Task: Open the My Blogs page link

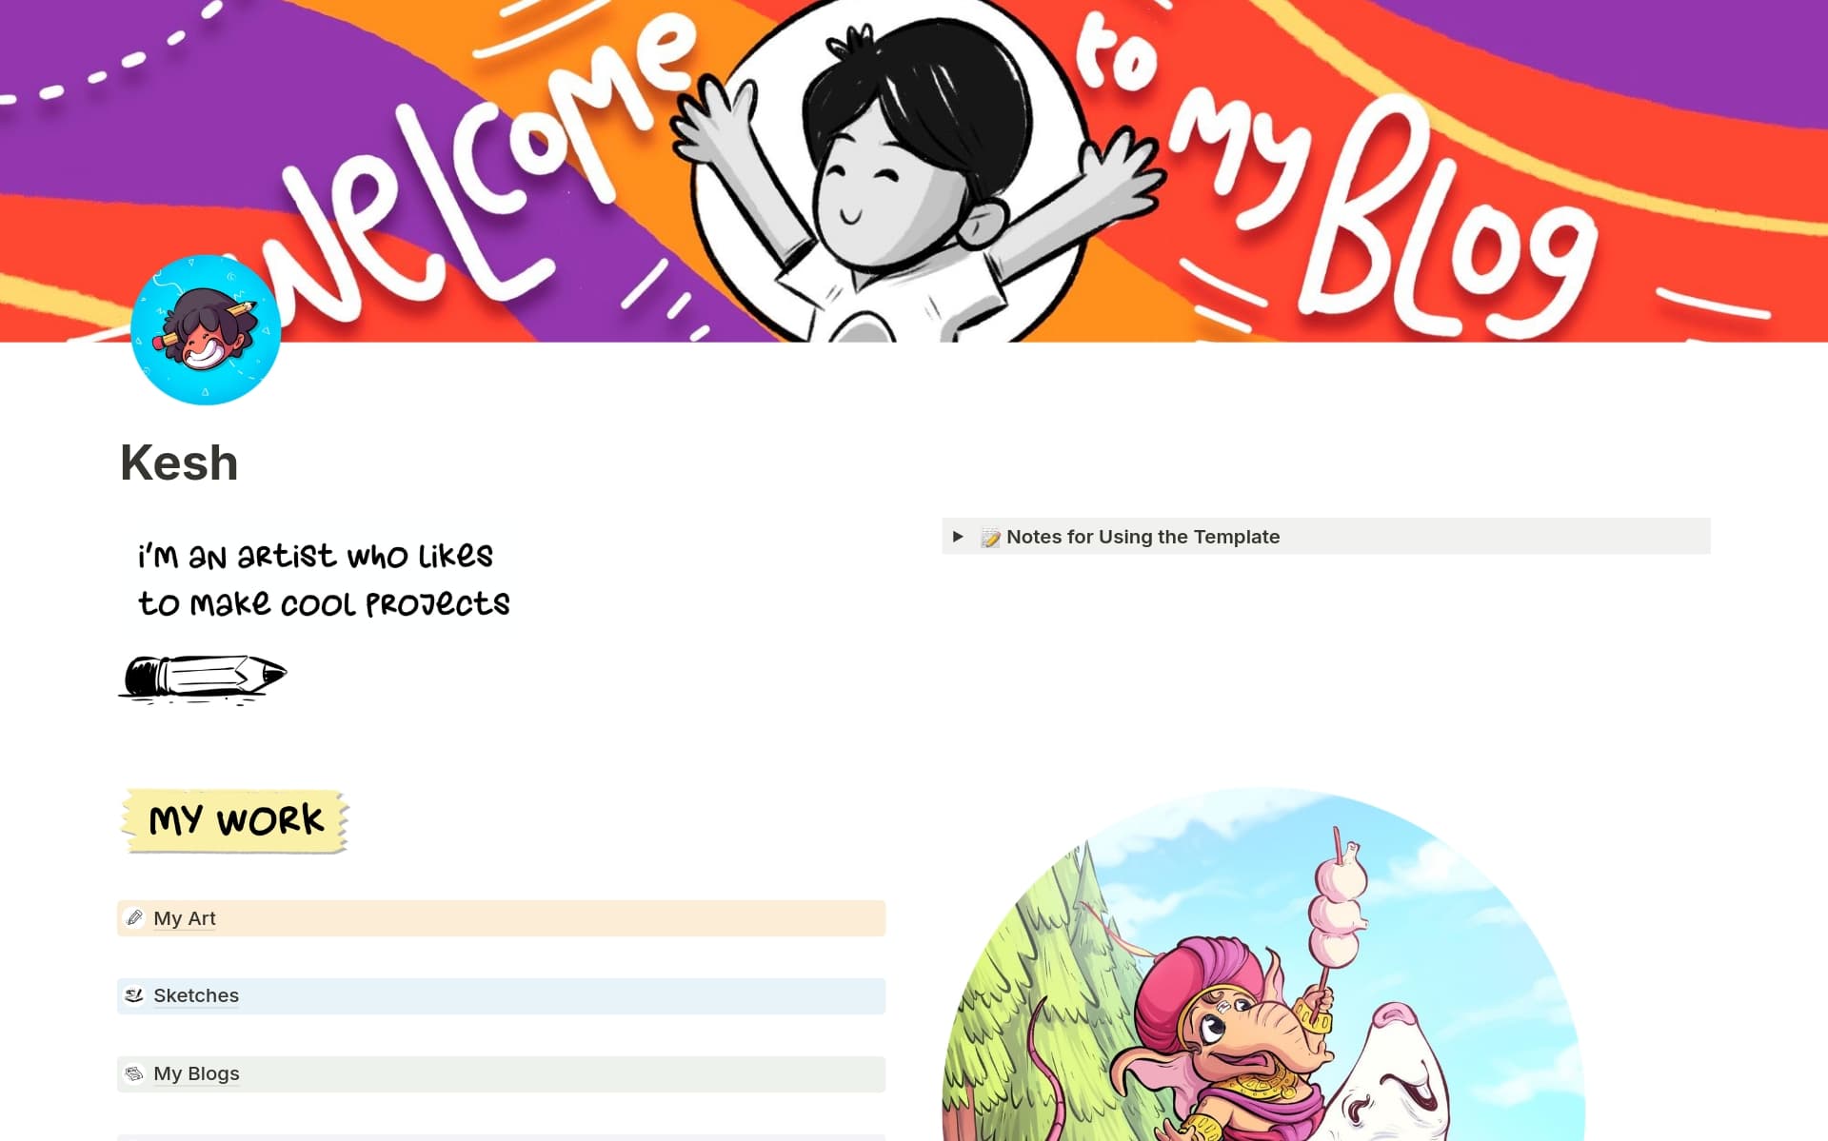Action: [196, 1073]
